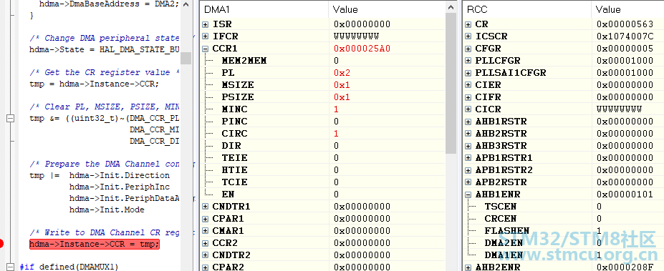Toggle the breakpoint on CCR = tmp line

click(1, 244)
